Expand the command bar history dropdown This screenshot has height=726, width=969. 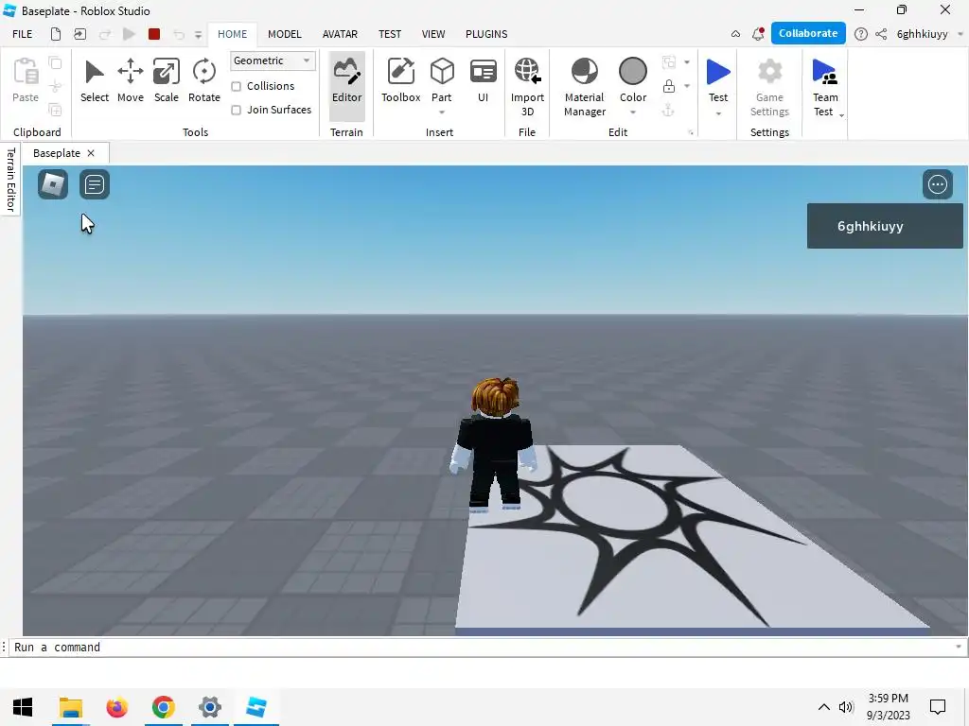pyautogui.click(x=958, y=647)
